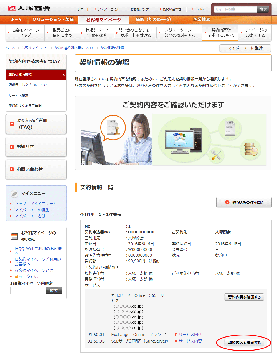Open the お客様アンケート header link
This screenshot has height=355, width=277.
click(142, 9)
